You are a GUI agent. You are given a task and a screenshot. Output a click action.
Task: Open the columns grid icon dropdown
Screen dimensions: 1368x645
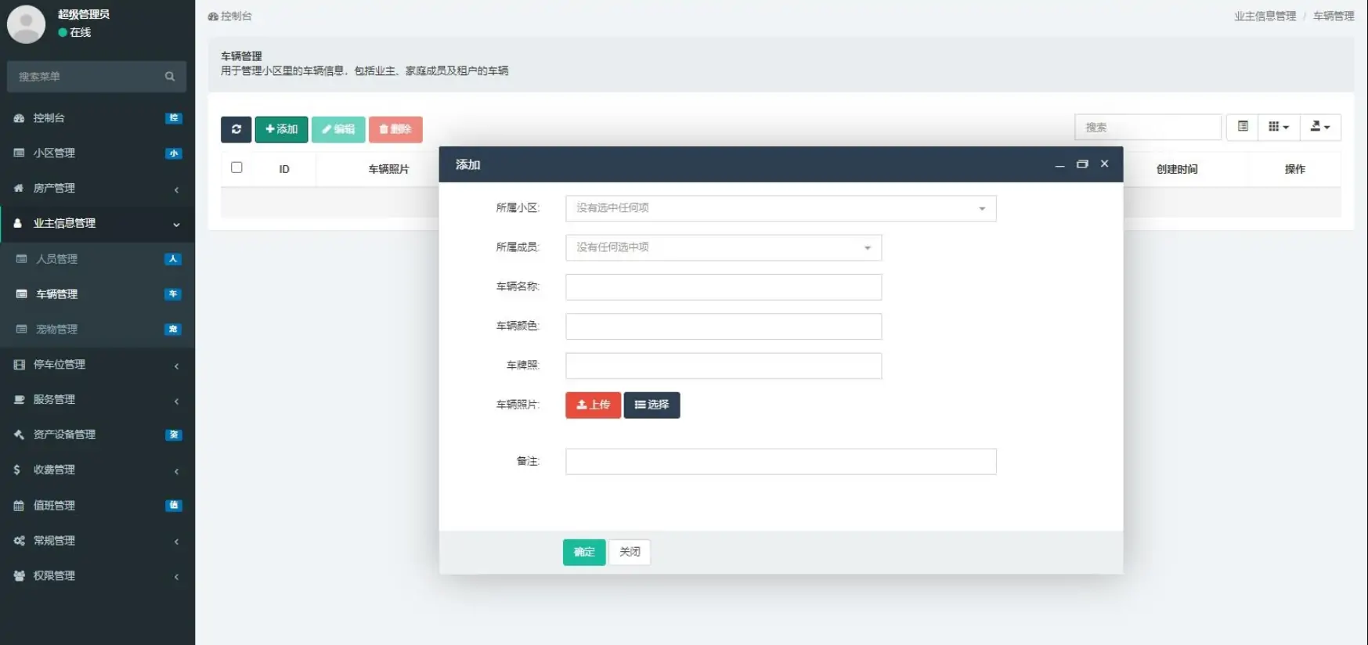tap(1279, 127)
